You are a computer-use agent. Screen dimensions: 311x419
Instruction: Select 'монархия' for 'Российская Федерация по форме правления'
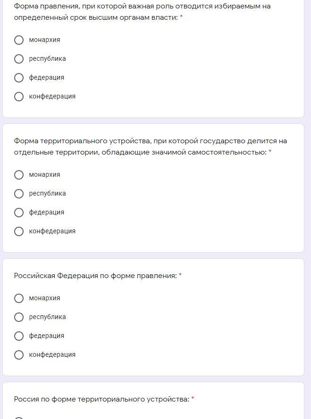coord(19,298)
